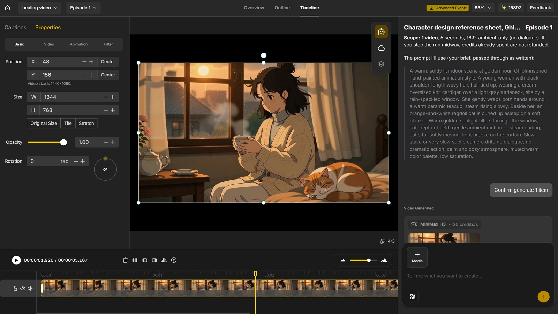Screen dimensions: 558x314
Task: Select Tile size mode
Action: click(68, 123)
